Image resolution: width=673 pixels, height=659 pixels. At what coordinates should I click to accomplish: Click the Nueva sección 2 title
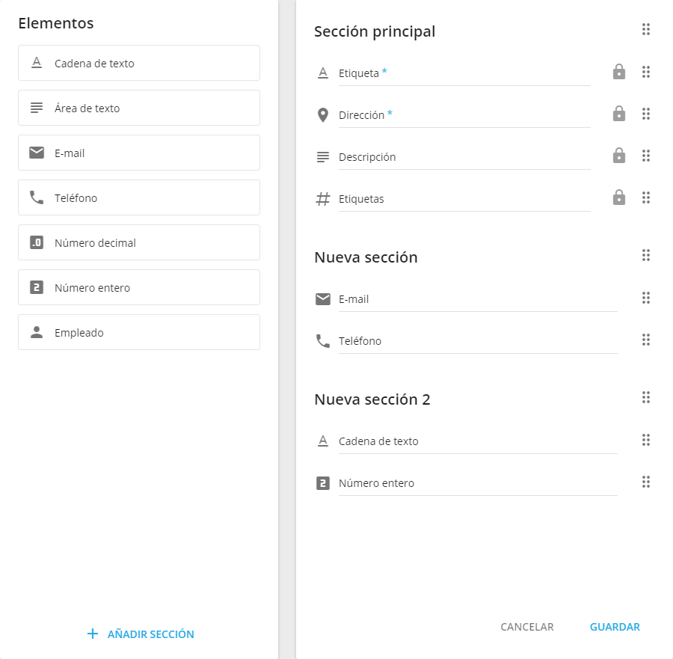[x=372, y=399]
